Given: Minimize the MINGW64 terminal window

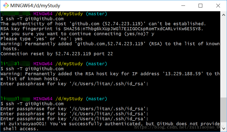Looking at the screenshot, I should click(183, 6).
